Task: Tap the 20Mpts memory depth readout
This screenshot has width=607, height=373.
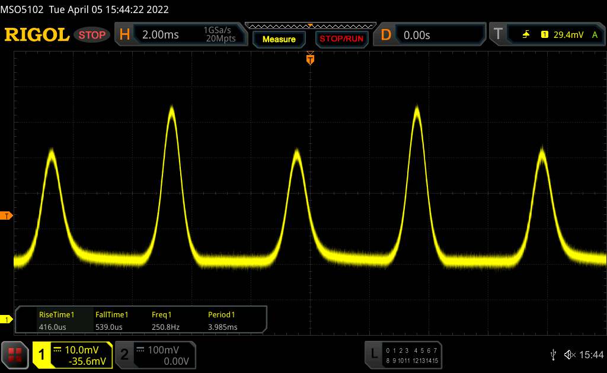Action: pos(221,38)
